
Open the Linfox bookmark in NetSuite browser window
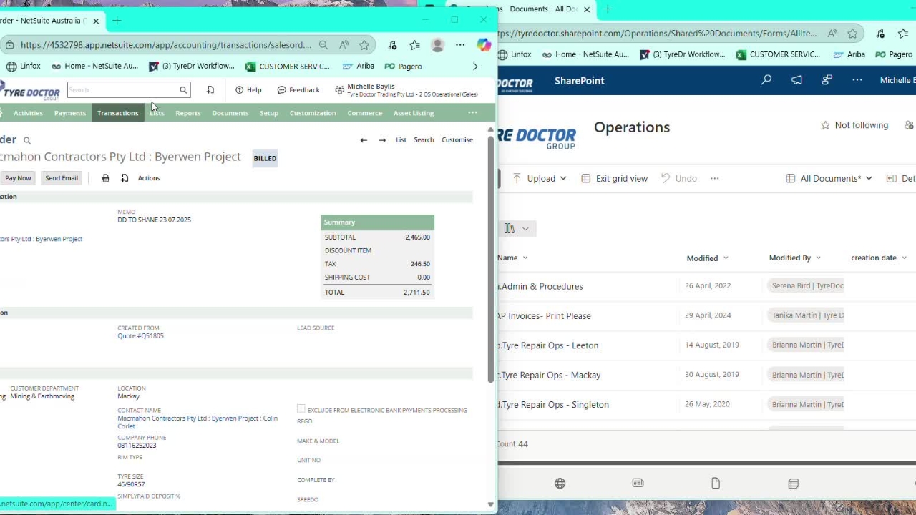tap(24, 67)
